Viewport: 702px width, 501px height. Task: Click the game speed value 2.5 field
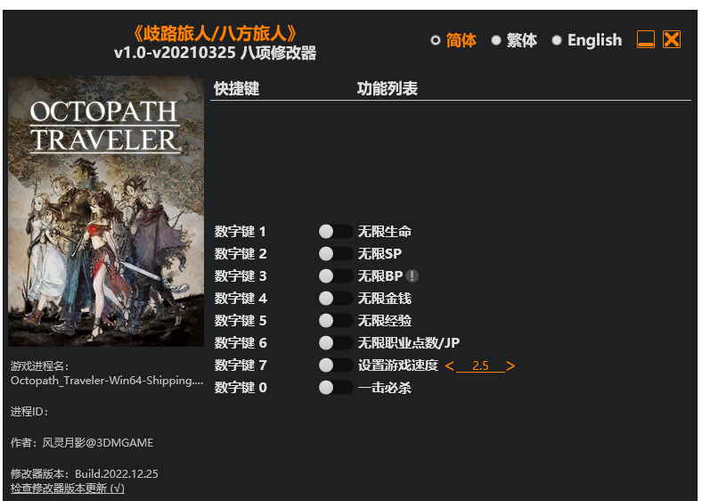pos(480,365)
